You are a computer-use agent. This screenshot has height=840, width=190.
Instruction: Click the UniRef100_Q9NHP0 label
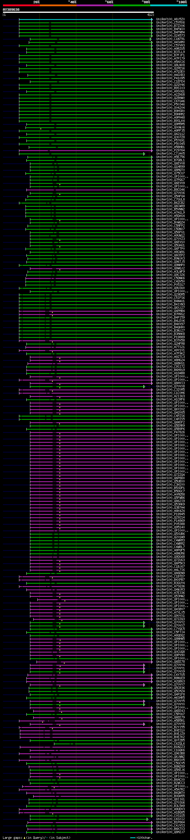tap(170, 265)
